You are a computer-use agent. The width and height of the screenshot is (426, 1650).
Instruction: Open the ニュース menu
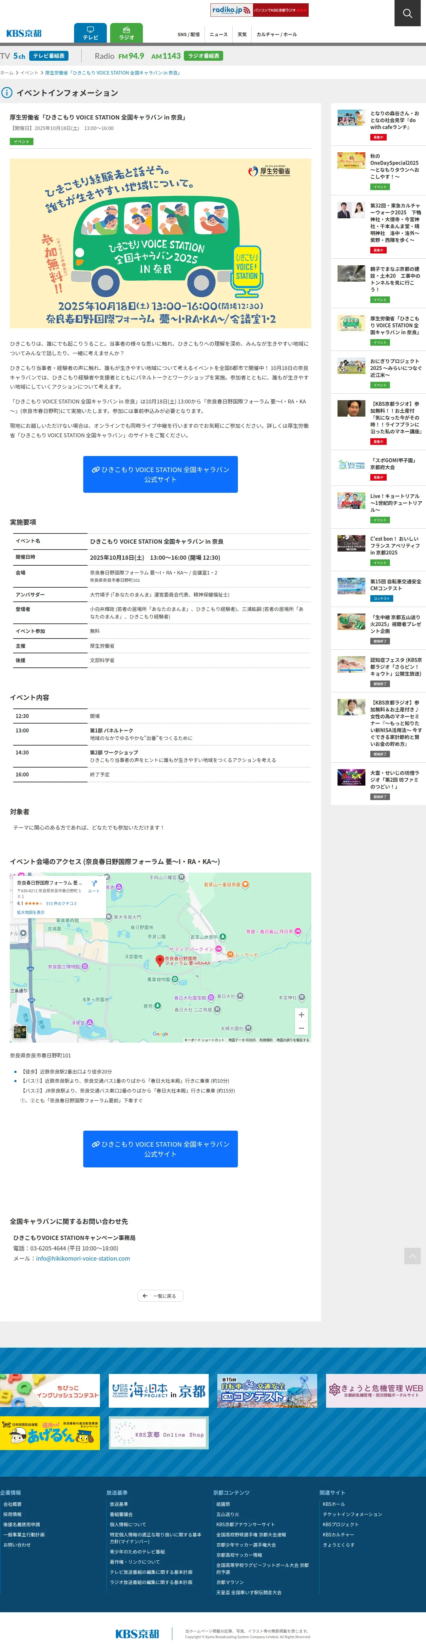(x=218, y=34)
